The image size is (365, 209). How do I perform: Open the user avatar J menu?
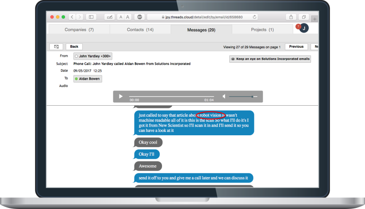coord(304,28)
